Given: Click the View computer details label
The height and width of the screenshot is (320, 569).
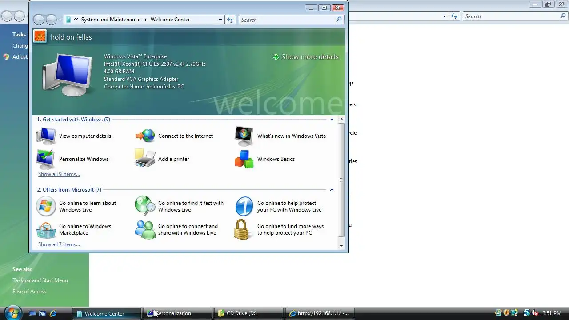Looking at the screenshot, I should (x=85, y=136).
